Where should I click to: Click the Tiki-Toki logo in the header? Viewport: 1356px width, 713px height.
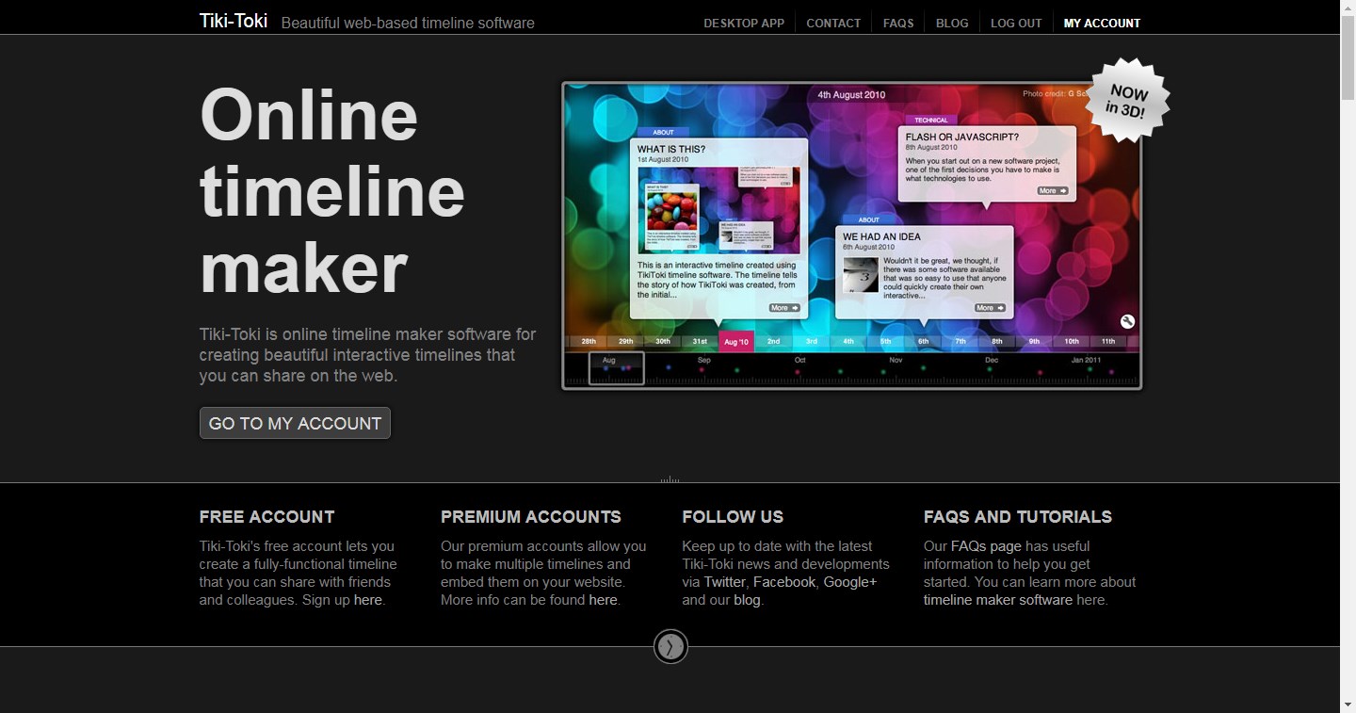pos(234,21)
